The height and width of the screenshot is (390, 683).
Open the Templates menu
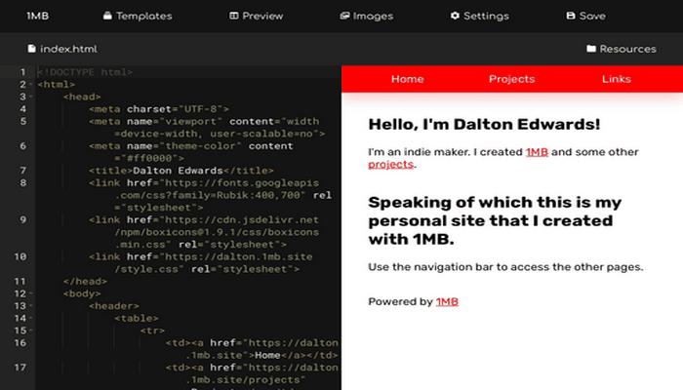click(x=143, y=17)
